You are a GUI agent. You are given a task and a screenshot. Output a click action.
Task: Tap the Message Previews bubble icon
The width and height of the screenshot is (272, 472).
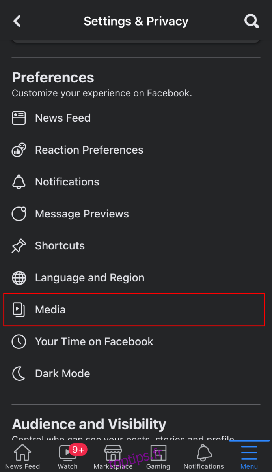(19, 214)
